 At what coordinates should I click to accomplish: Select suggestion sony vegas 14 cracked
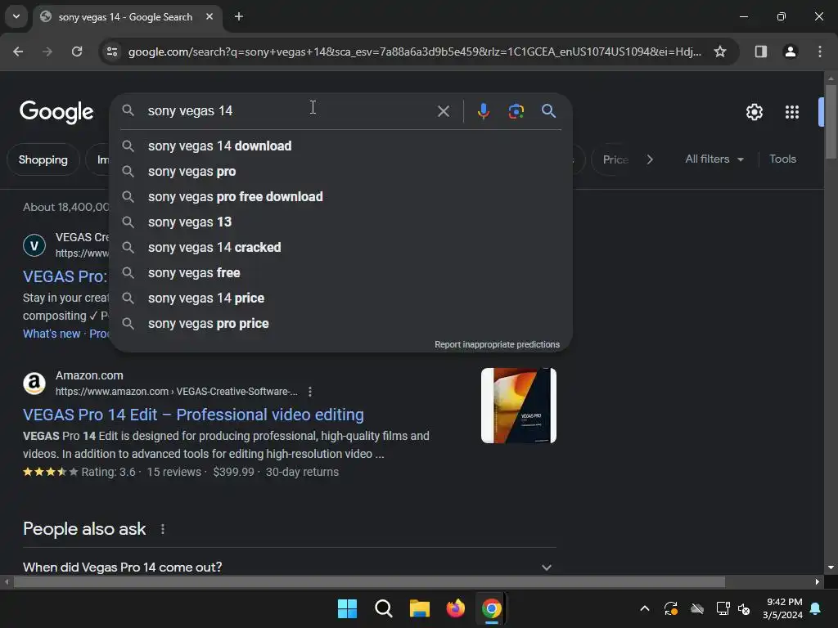(341, 247)
